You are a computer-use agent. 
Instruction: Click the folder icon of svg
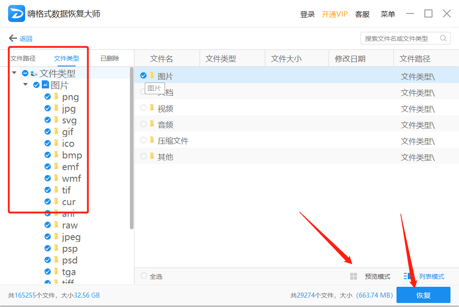click(x=56, y=120)
